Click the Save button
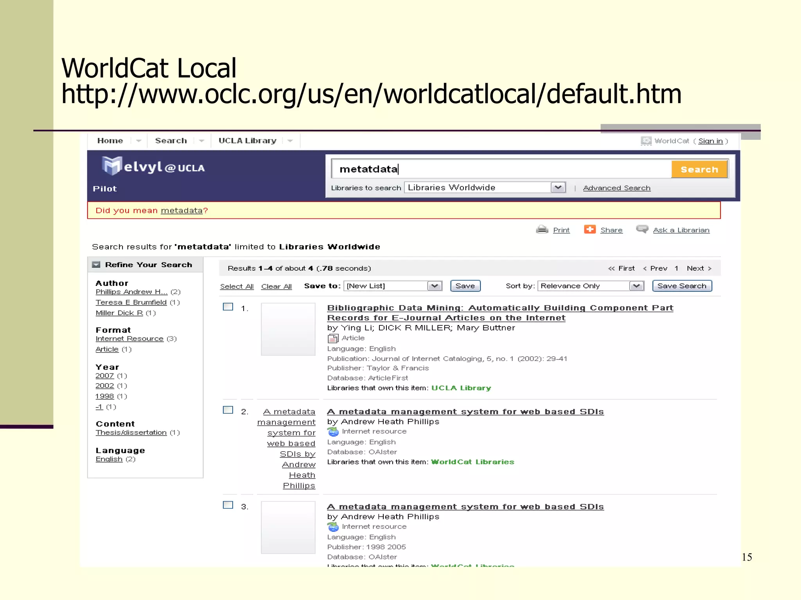 point(465,286)
